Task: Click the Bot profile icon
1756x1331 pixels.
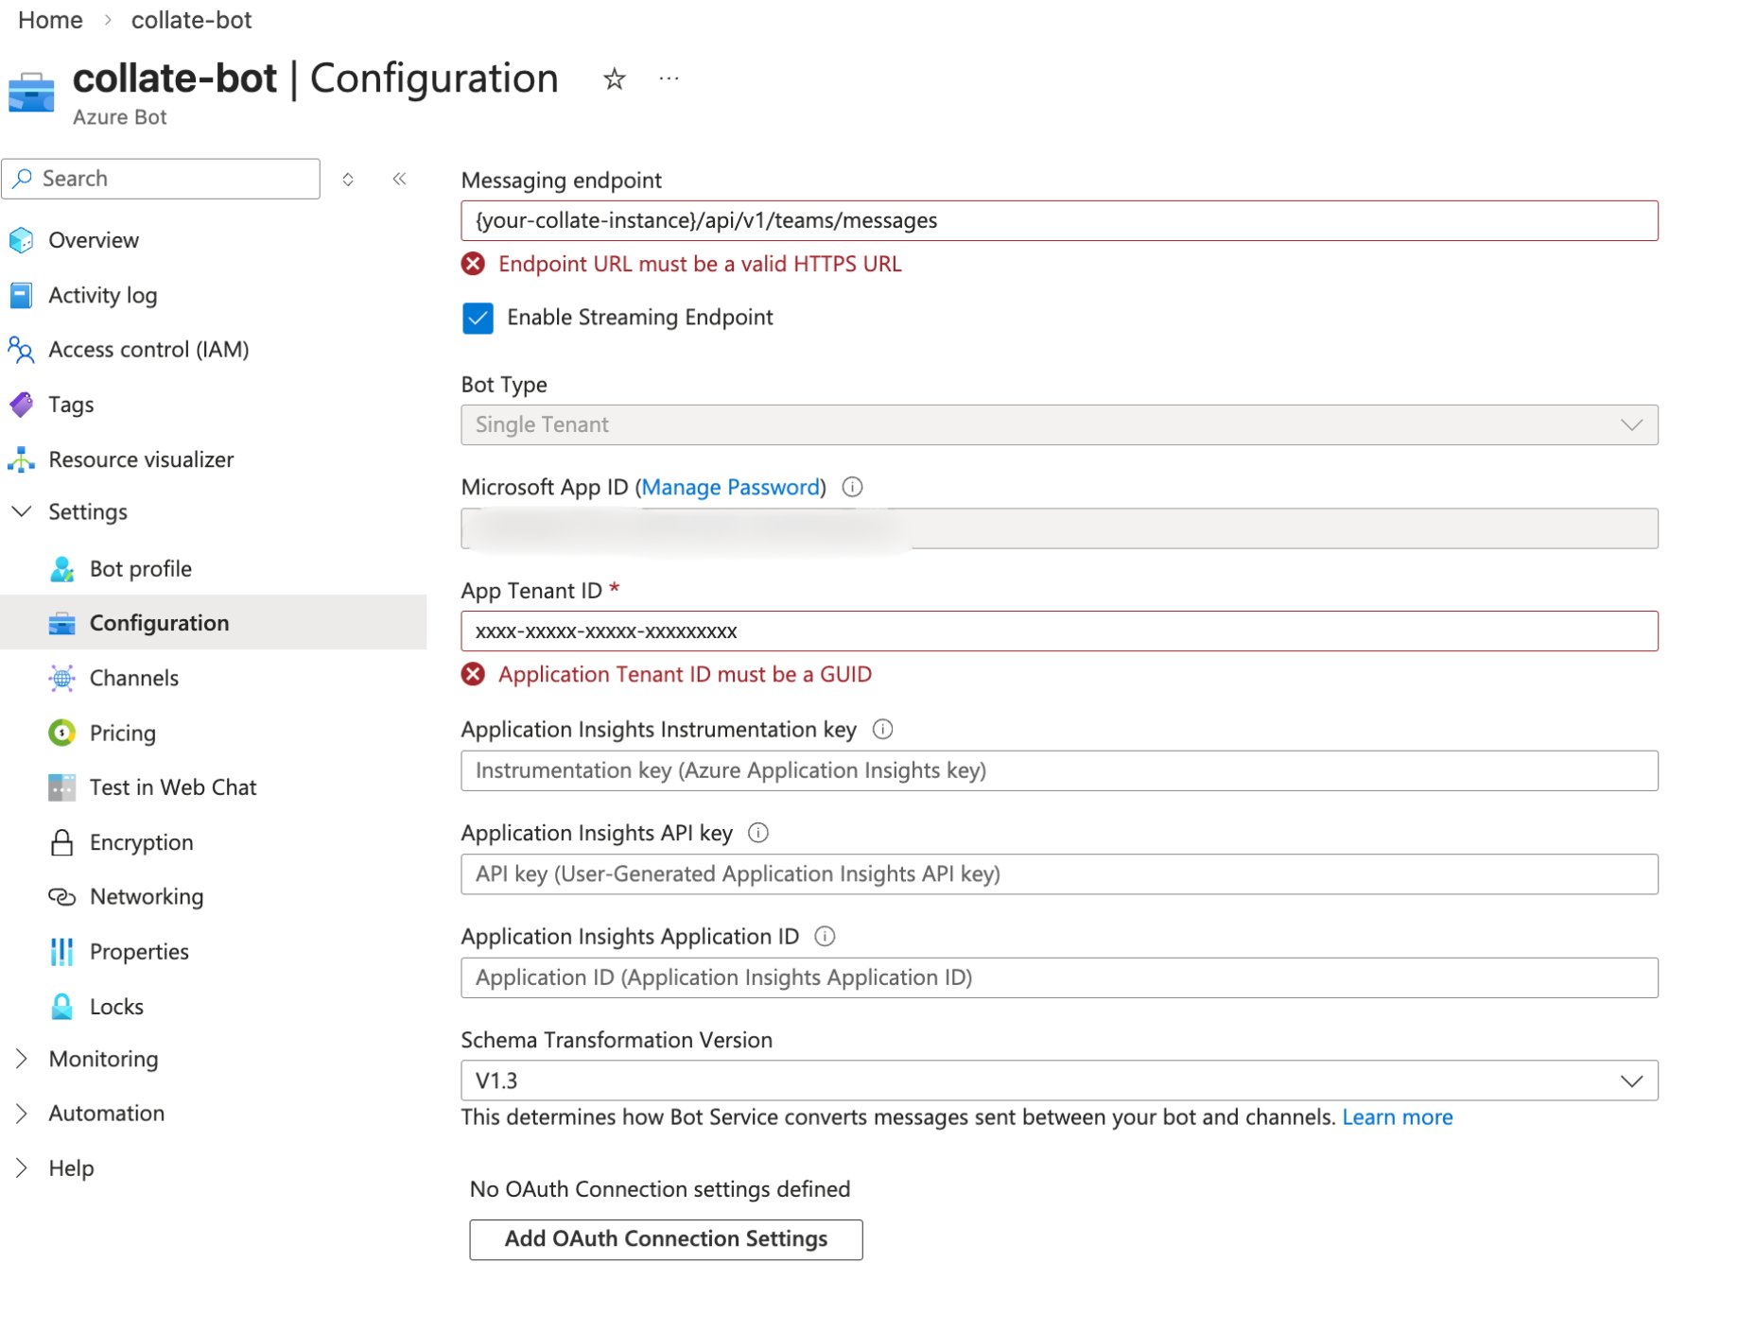Action: click(x=61, y=569)
